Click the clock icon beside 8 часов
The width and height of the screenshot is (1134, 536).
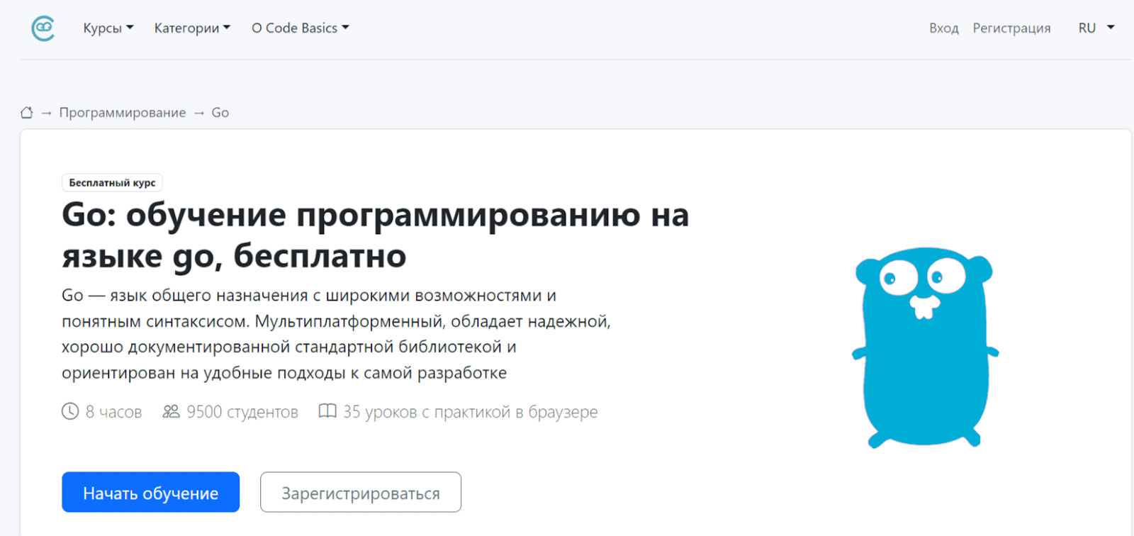click(x=70, y=411)
